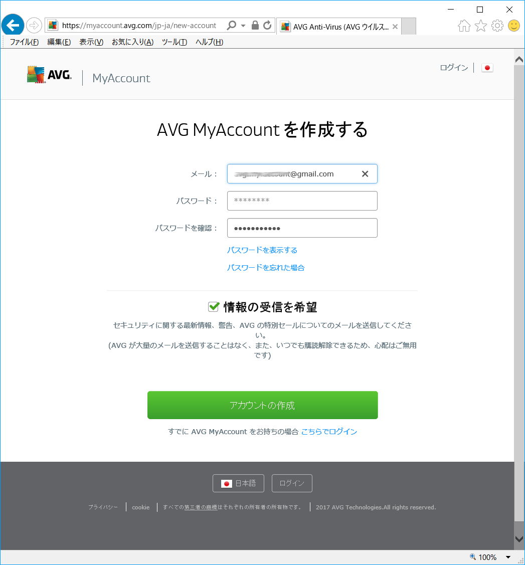Screen dimensions: 525x565
Task: Click the MyAccount header text
Action: pos(121,78)
